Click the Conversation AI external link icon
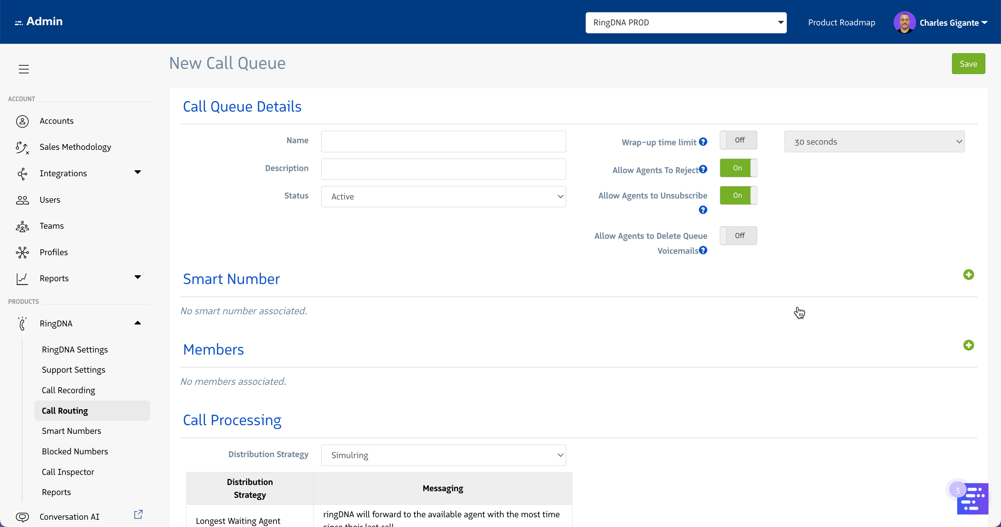 tap(138, 514)
